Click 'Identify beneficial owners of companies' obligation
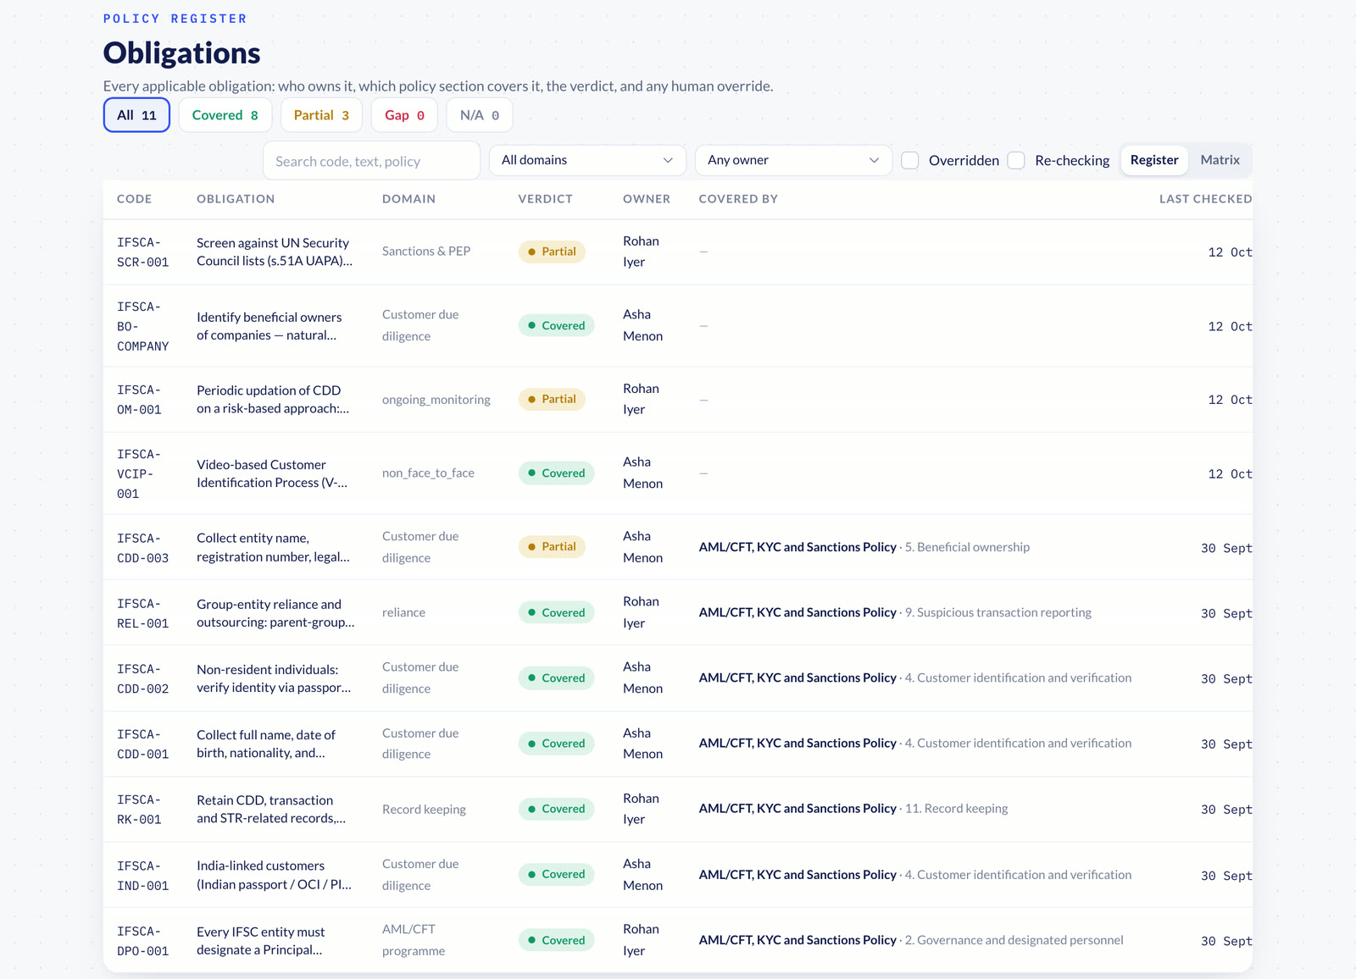Screen dimensions: 1356x979 click(x=270, y=326)
